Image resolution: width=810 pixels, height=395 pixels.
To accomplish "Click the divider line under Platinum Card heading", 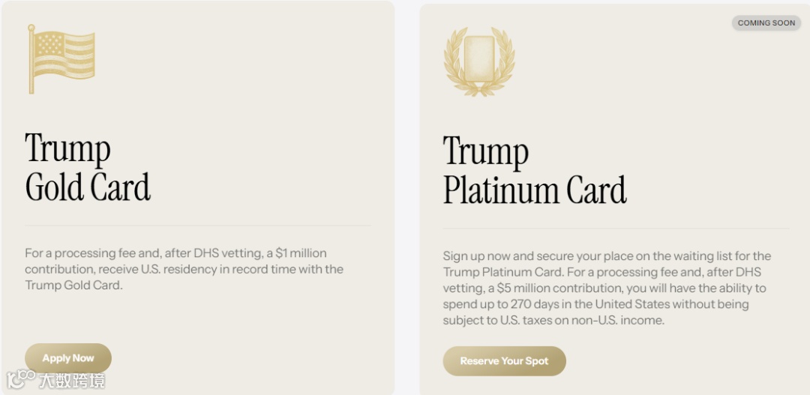I will pos(616,229).
